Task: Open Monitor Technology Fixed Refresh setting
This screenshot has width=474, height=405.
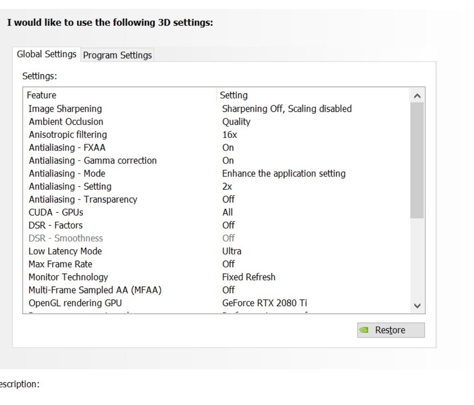Action: pyautogui.click(x=248, y=277)
